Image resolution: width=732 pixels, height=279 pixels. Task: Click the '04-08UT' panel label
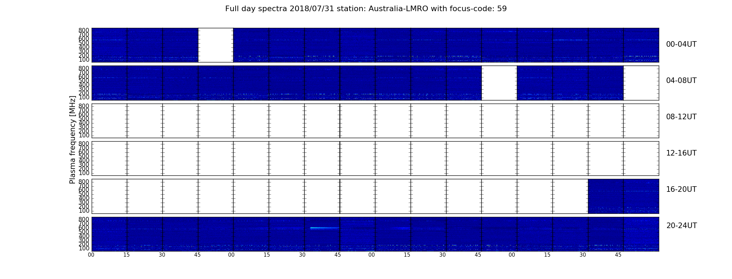pyautogui.click(x=681, y=81)
